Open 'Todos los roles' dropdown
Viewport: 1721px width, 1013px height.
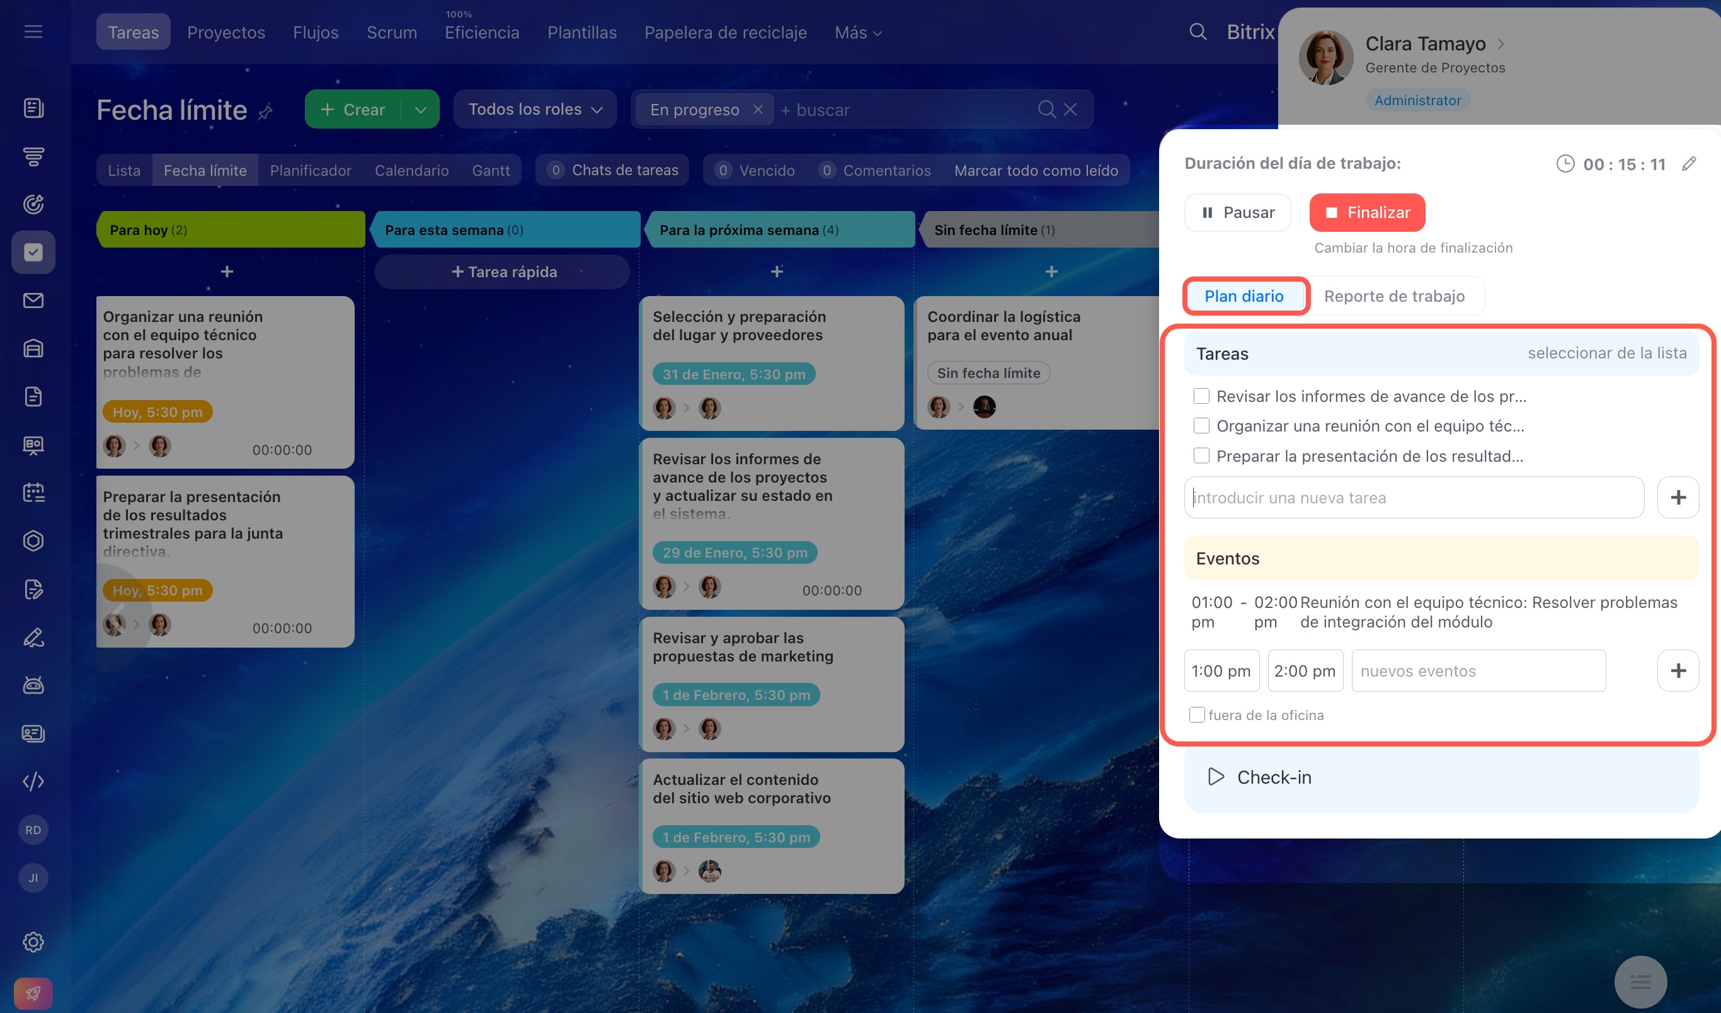(535, 109)
